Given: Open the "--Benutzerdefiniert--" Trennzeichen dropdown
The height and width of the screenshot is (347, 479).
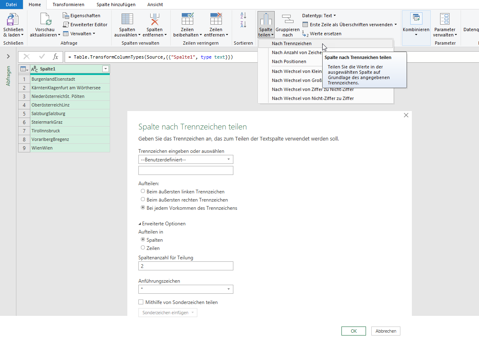Looking at the screenshot, I should tap(185, 159).
